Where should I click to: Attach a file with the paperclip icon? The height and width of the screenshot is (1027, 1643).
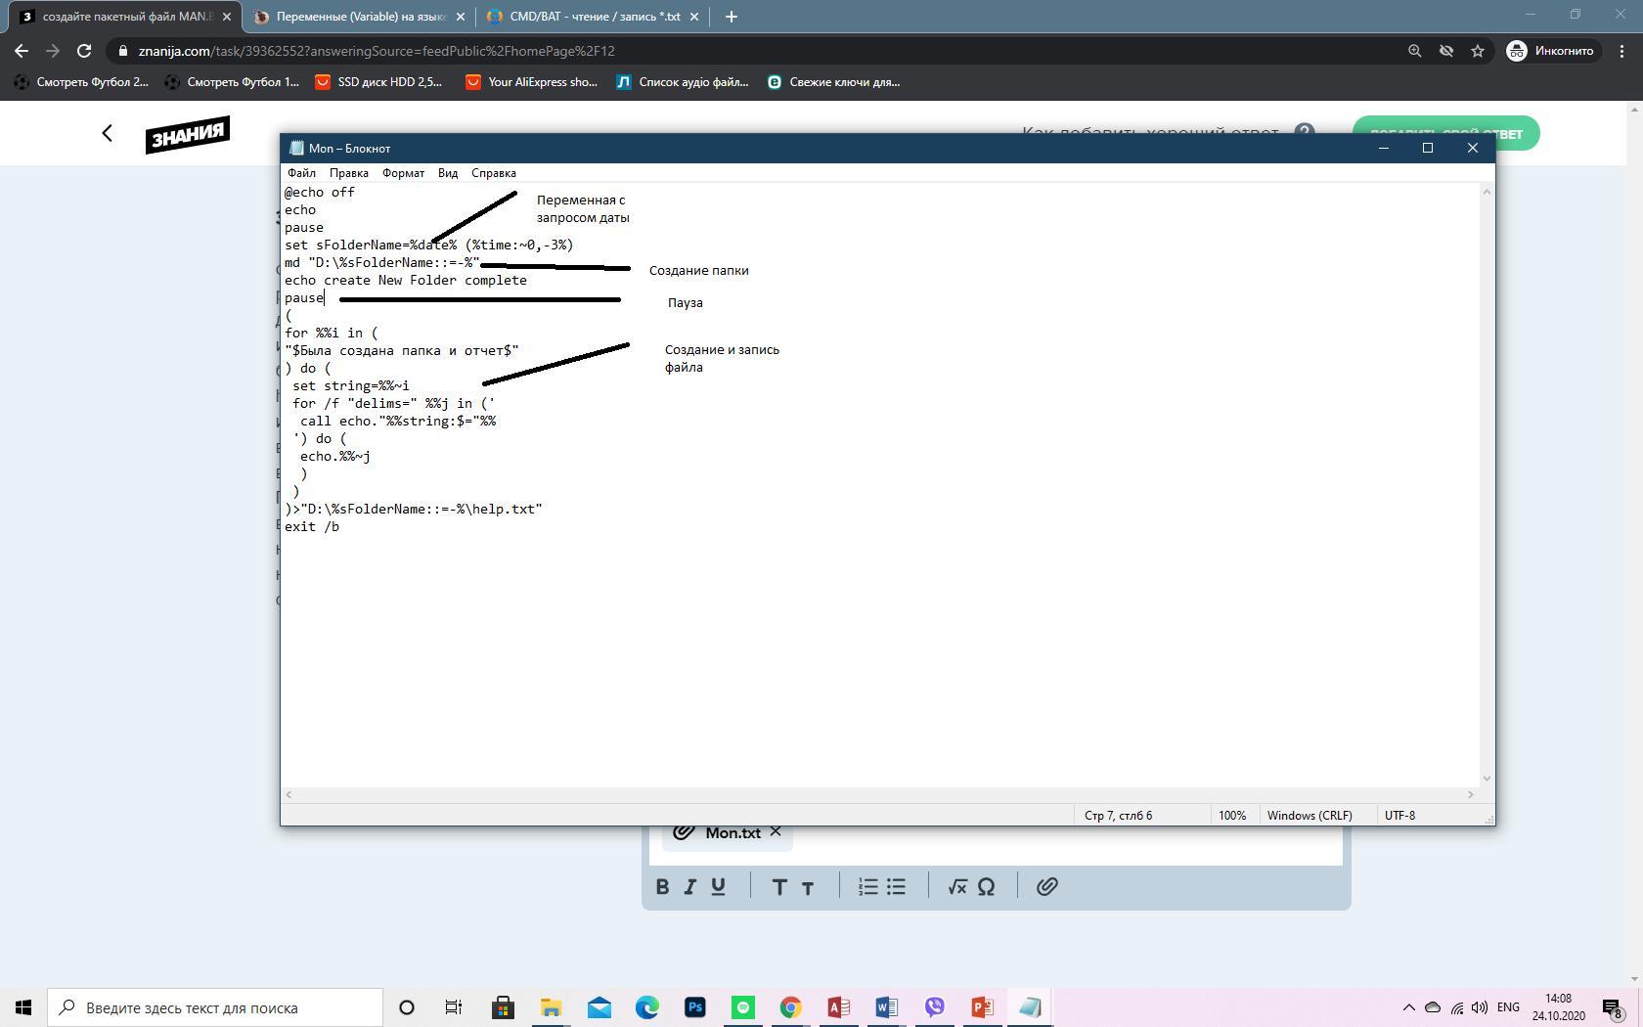point(1047,886)
